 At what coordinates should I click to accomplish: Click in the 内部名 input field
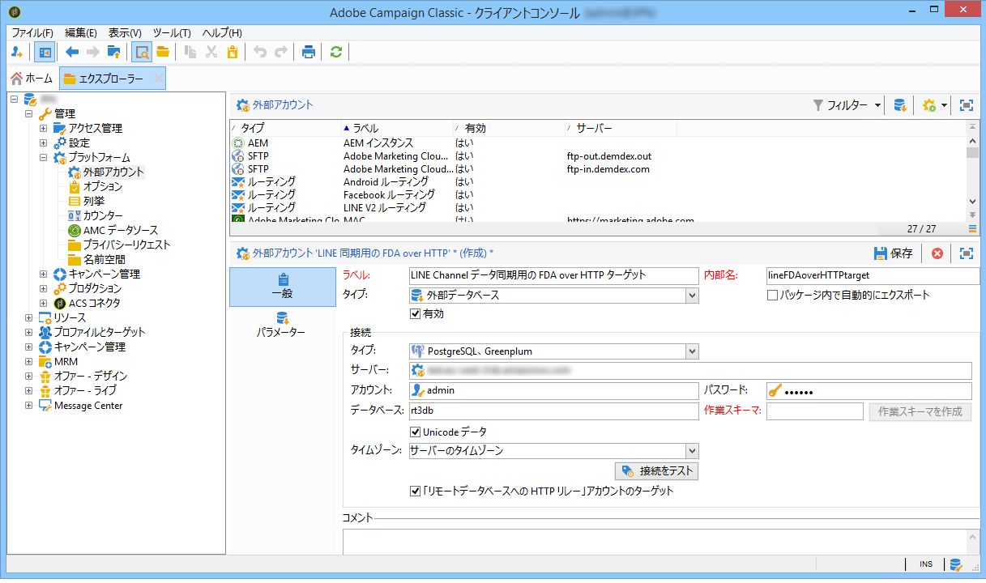(872, 275)
